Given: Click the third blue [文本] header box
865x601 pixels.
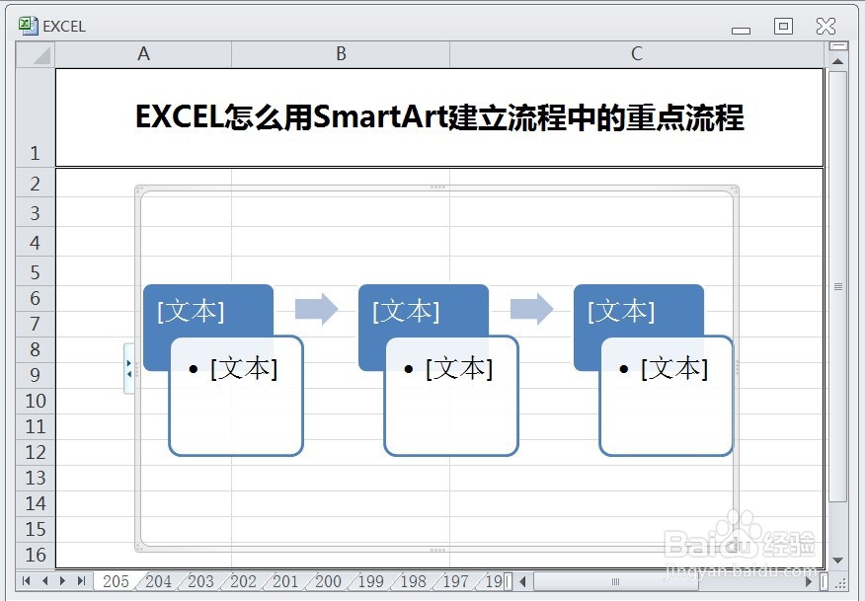Looking at the screenshot, I should click(x=638, y=311).
